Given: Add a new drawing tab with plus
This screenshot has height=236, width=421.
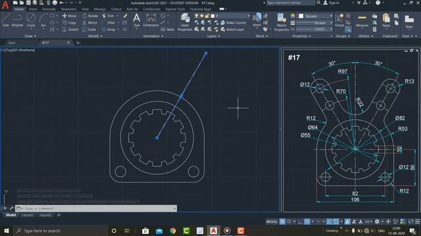Looking at the screenshot, I should [x=78, y=43].
